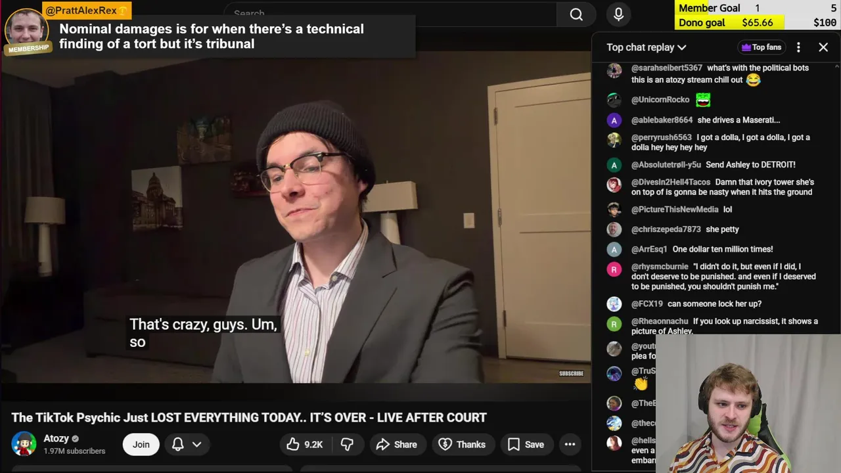This screenshot has height=473, width=841.
Task: Open @UnicornRocko chat avatar
Action: (x=614, y=100)
